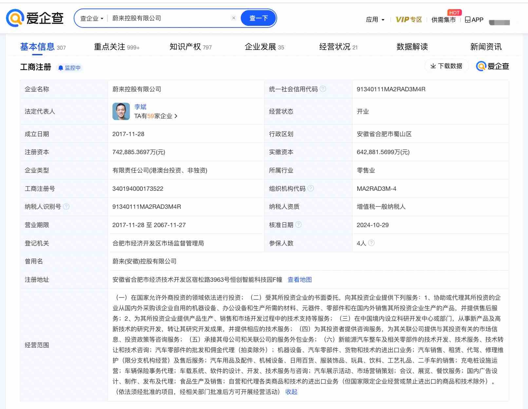
Task: Click the help icon next to 4人
Action: (371, 243)
